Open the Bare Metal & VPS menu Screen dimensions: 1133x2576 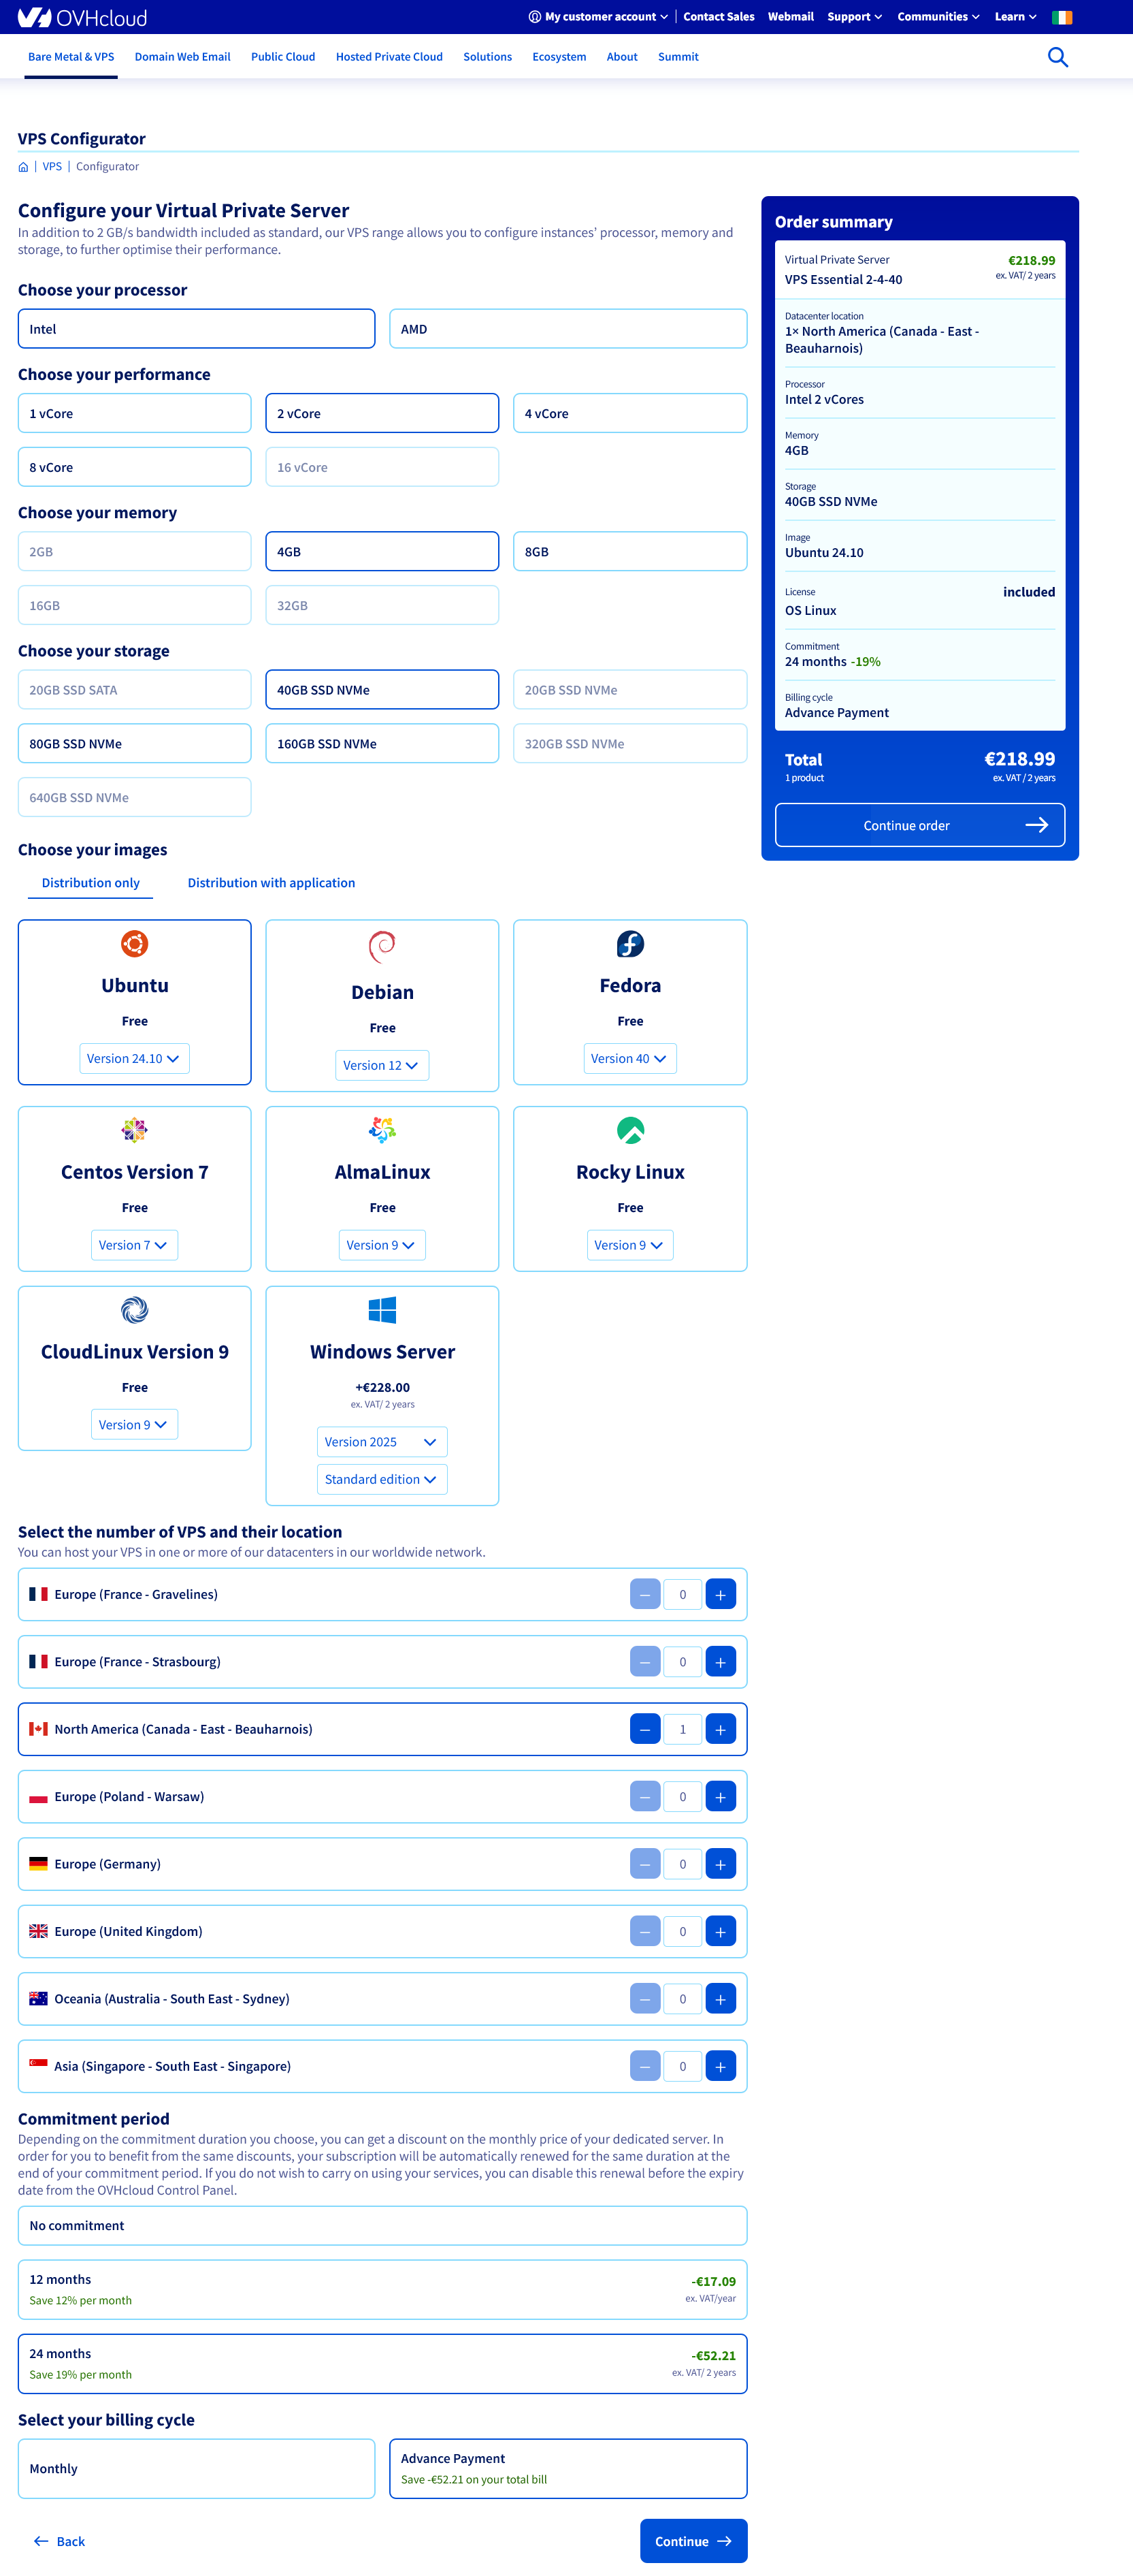pyautogui.click(x=71, y=57)
